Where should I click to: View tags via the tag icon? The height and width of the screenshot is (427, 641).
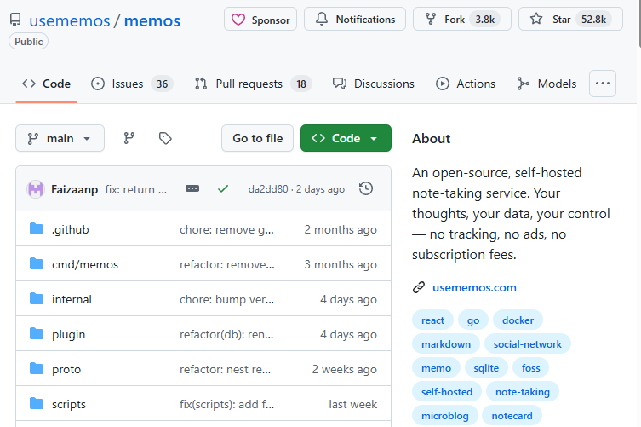pos(165,138)
